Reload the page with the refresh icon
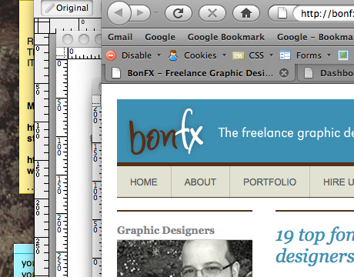Screen dimensions: 354x277 click(179, 13)
